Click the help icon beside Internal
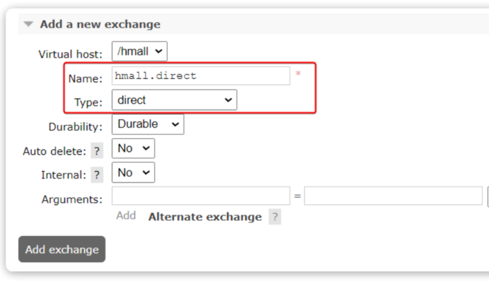 click(97, 175)
